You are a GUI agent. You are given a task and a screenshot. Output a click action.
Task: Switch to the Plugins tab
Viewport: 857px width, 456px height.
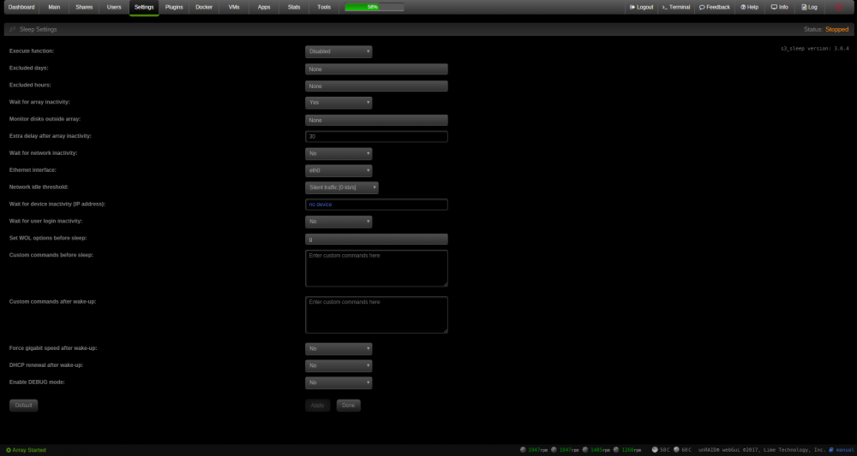(174, 8)
